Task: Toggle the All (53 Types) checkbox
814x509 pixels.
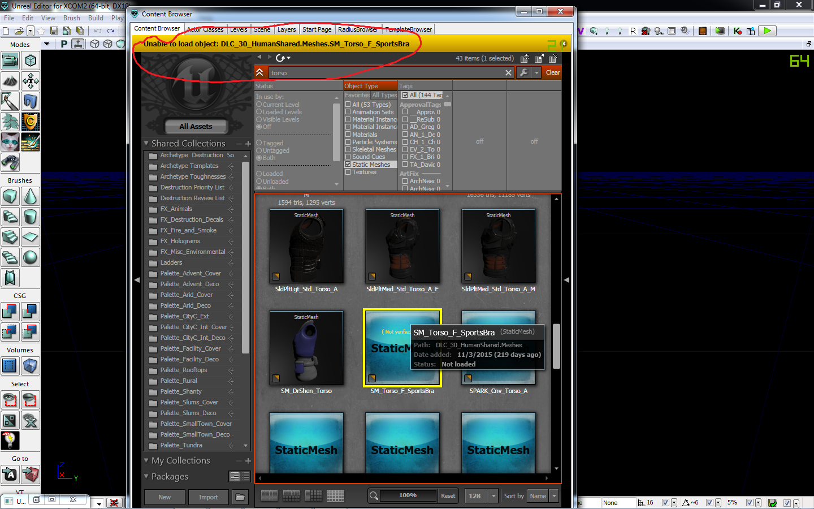Action: 348,105
